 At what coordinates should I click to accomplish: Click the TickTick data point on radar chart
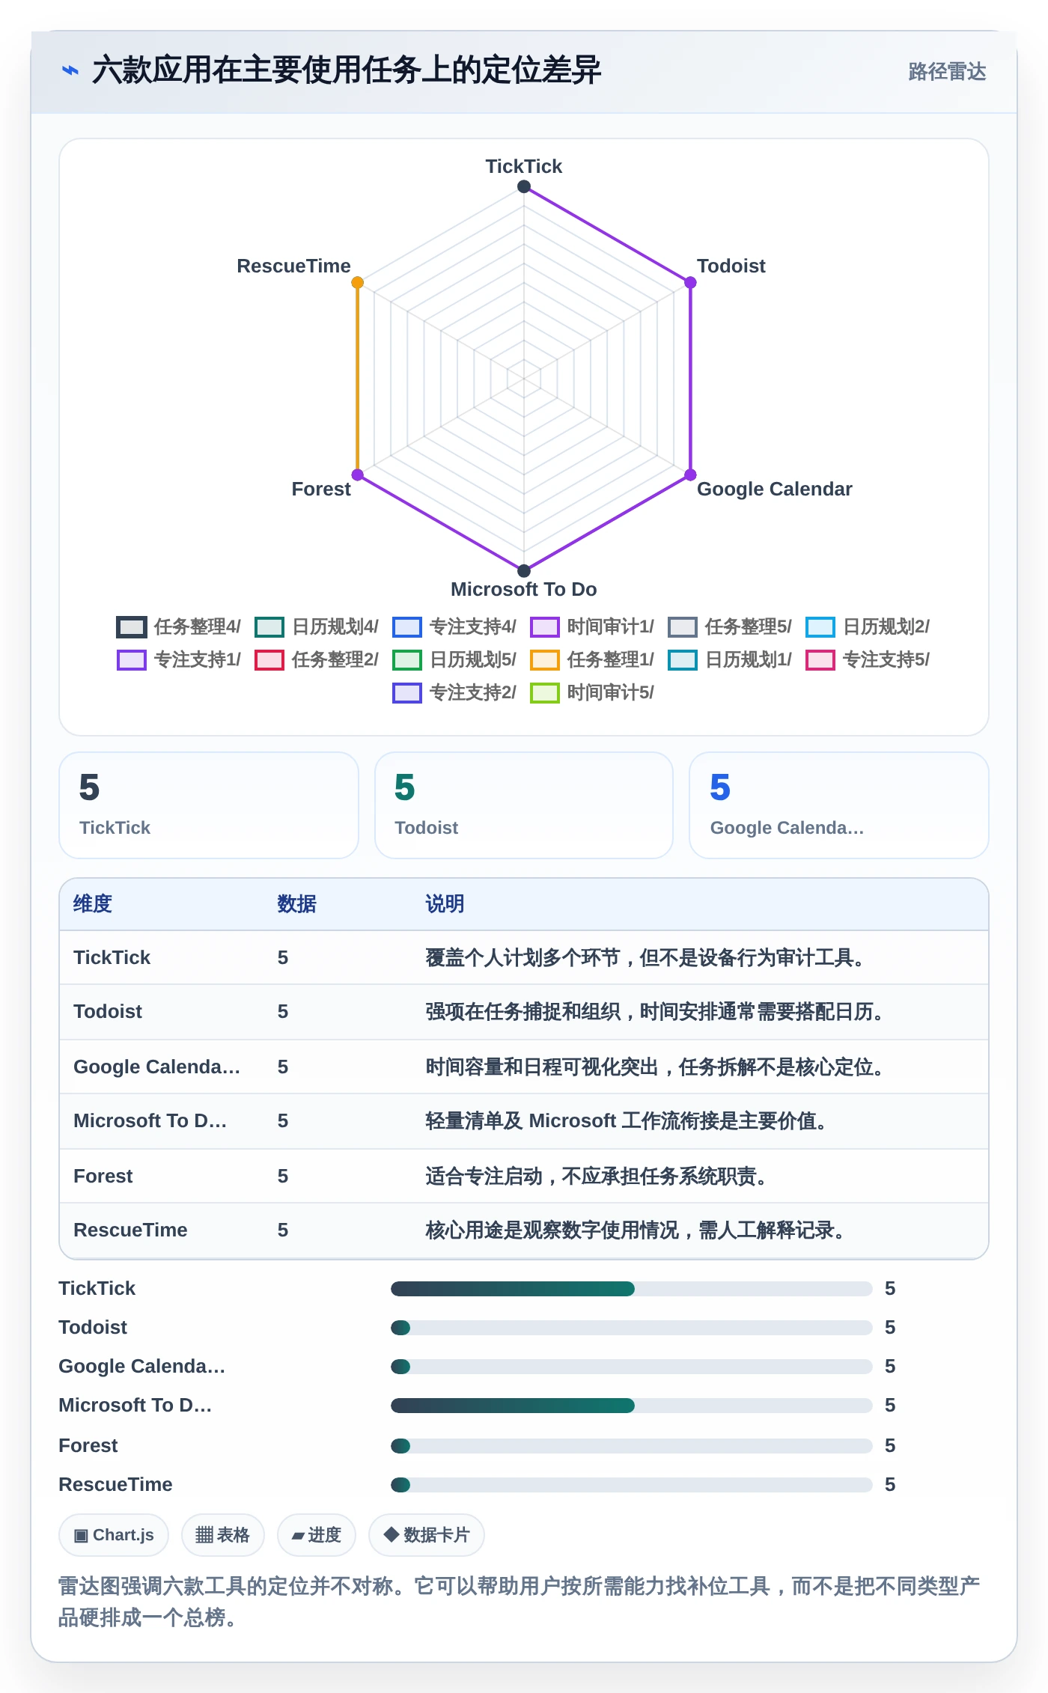coord(524,187)
